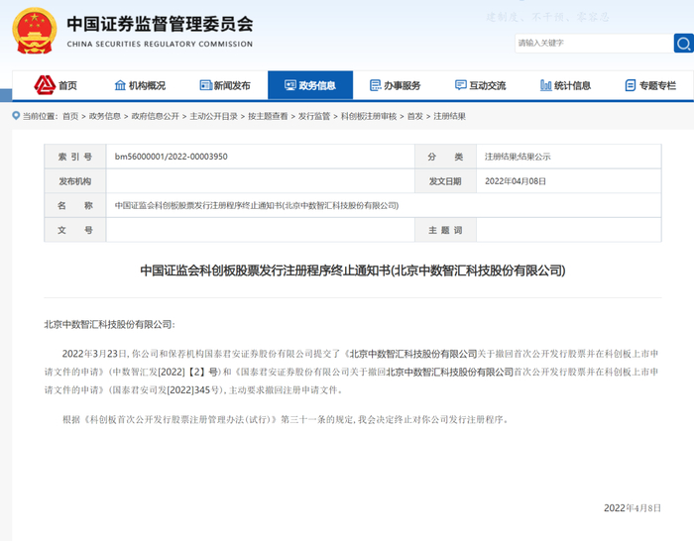Click the 新闻发布 newspaper icon
The height and width of the screenshot is (541, 694).
pyautogui.click(x=205, y=85)
